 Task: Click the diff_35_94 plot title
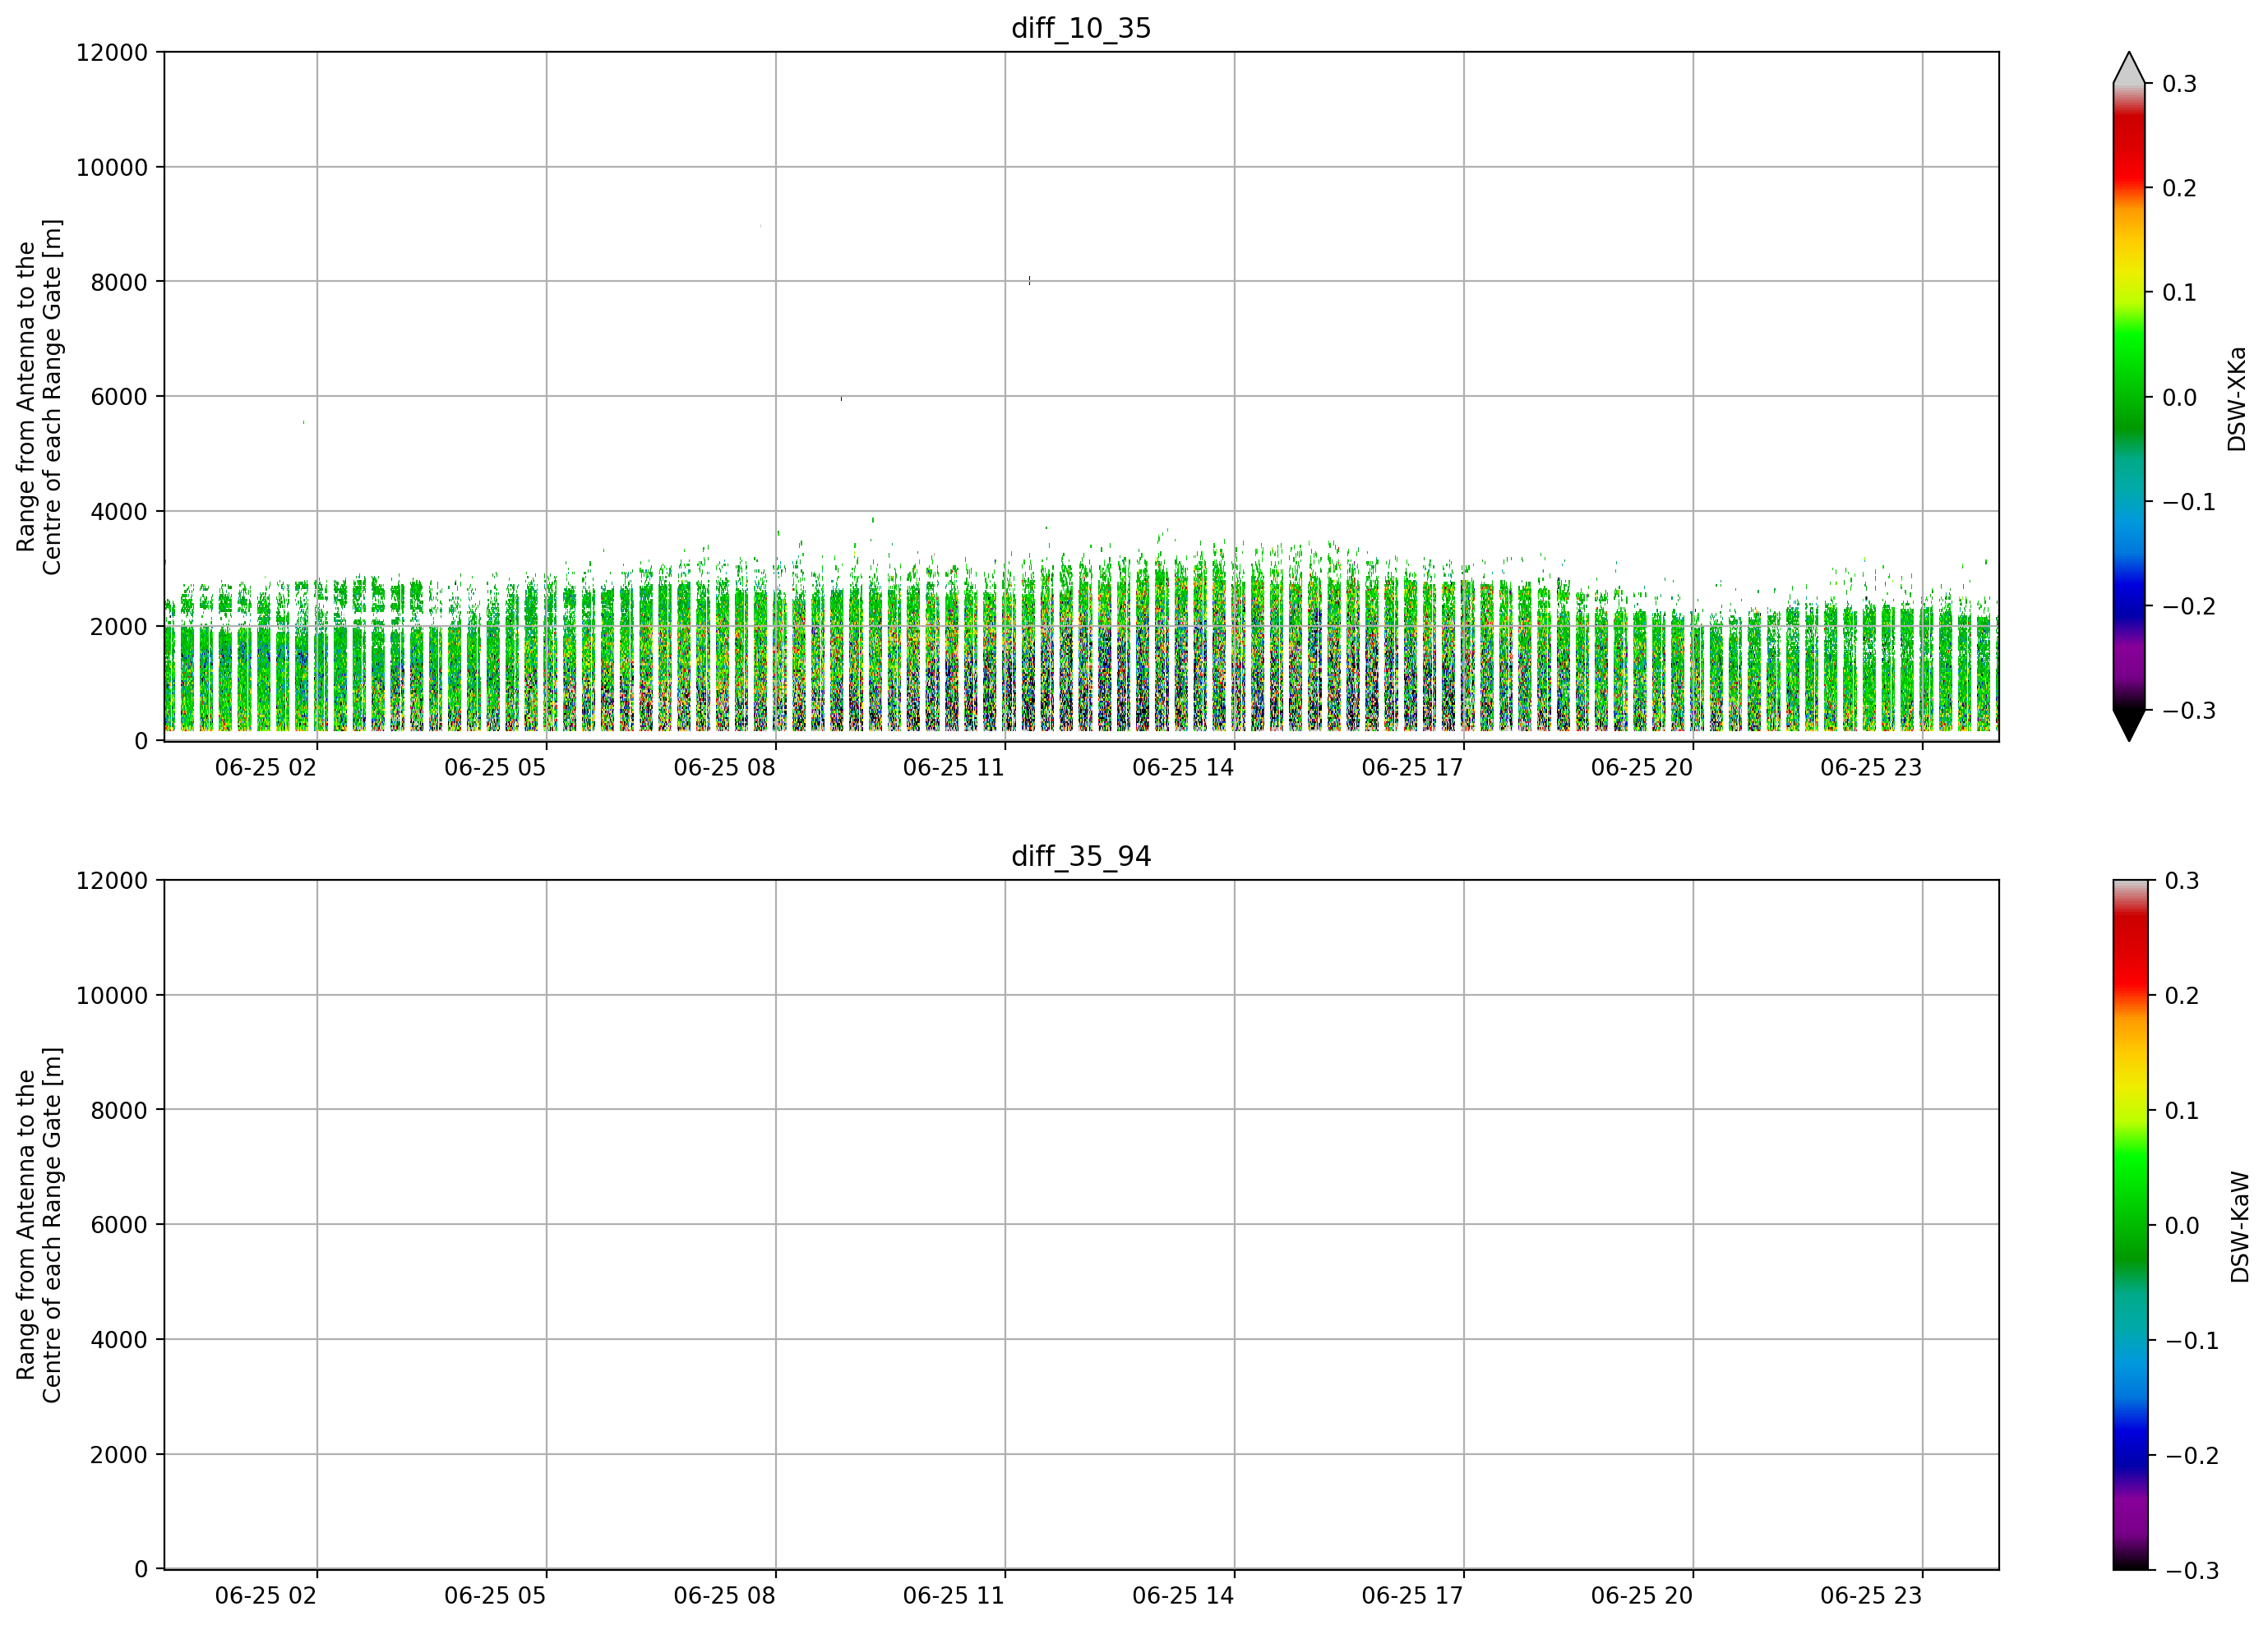(x=1081, y=857)
